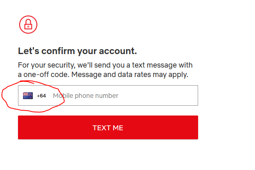255x170 pixels.
Task: Change country using the flag thumbnail
Action: pyautogui.click(x=28, y=95)
